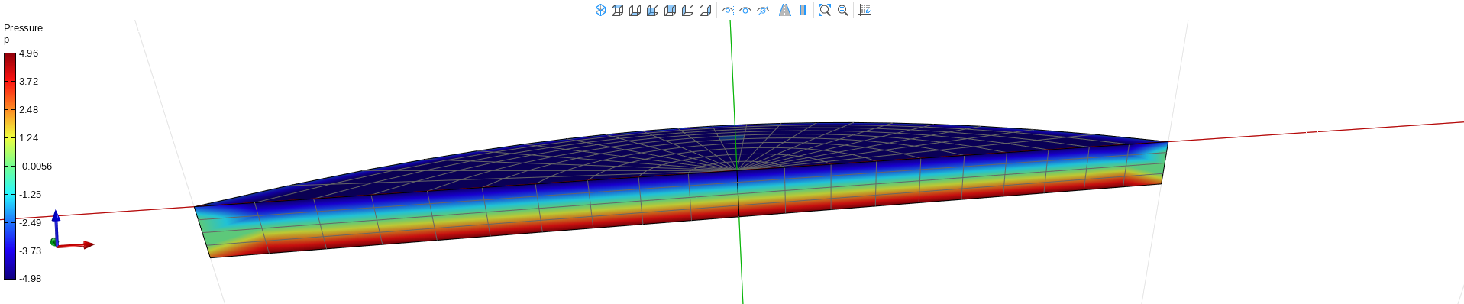1464x304 pixels.
Task: Click the legend minimum value -4.98
Action: click(x=31, y=279)
